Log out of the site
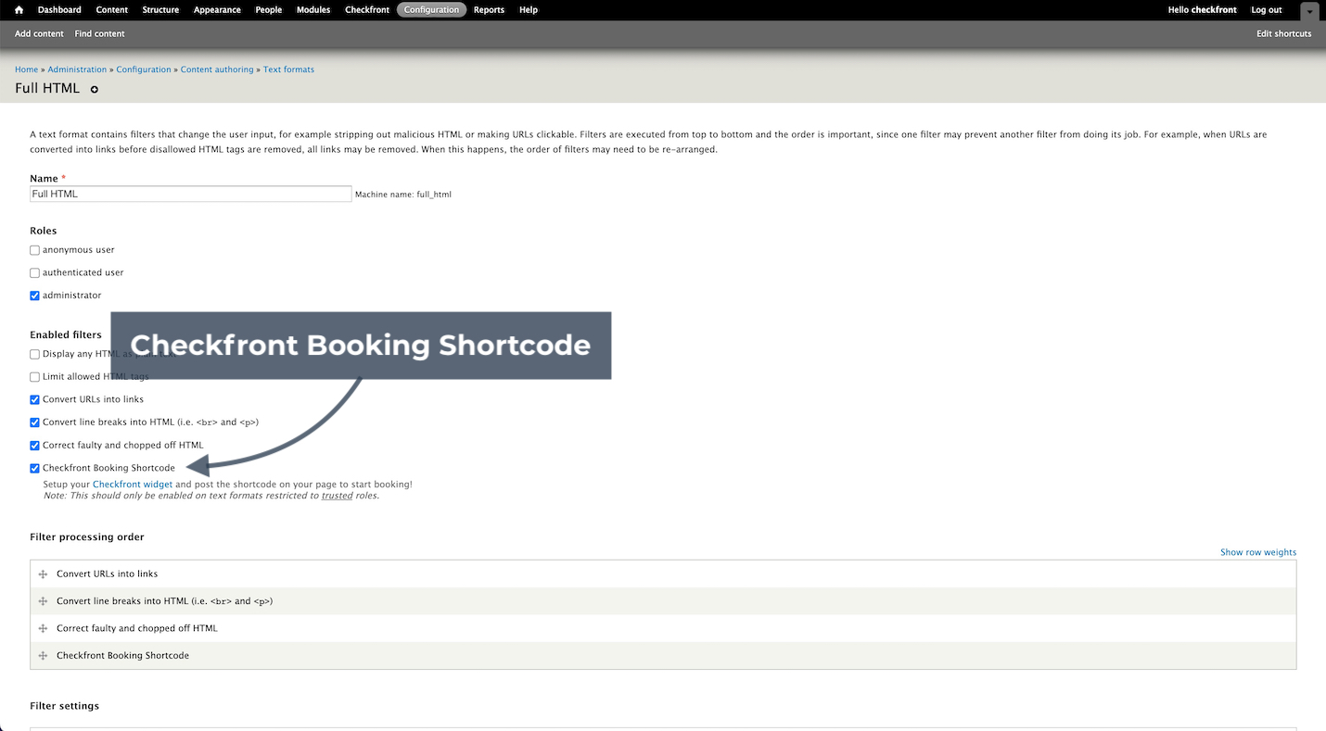The height and width of the screenshot is (731, 1326). (1266, 10)
